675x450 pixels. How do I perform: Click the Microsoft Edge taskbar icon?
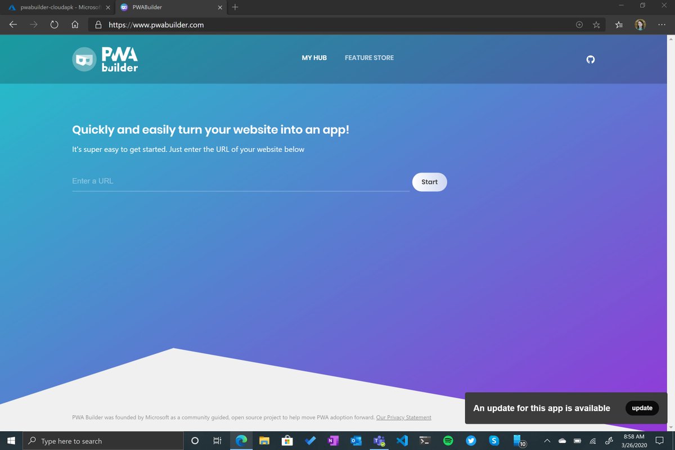tap(242, 441)
